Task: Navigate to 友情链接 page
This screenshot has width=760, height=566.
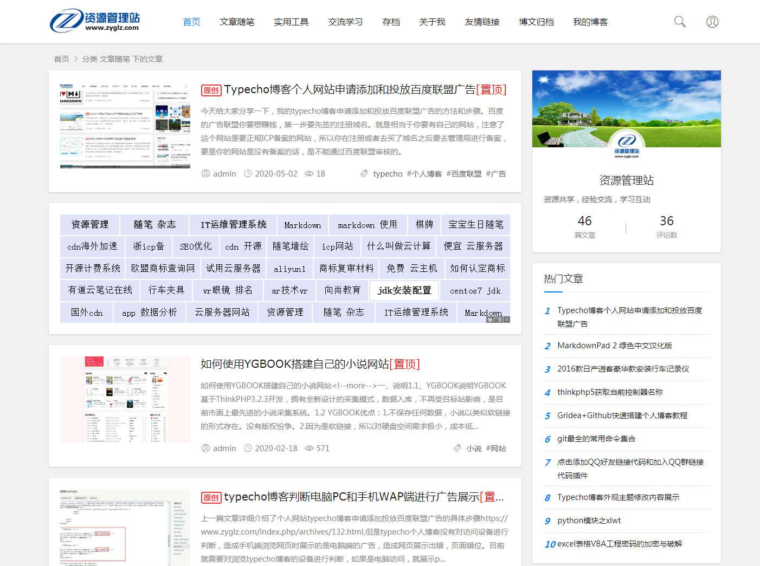Action: (482, 22)
